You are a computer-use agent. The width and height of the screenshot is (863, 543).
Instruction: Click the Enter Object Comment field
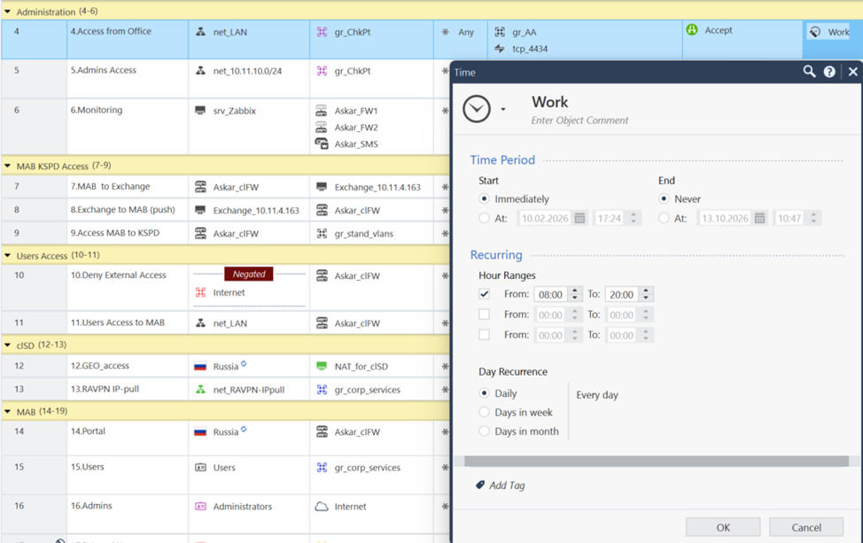coord(579,120)
